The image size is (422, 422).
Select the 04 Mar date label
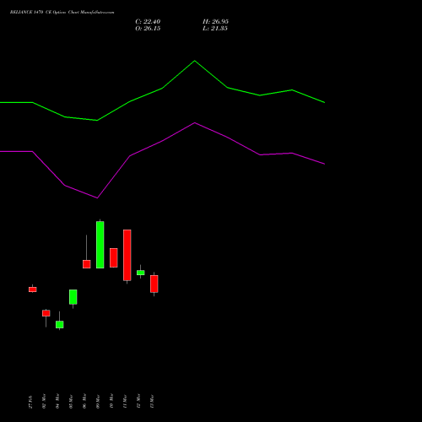pos(57,401)
